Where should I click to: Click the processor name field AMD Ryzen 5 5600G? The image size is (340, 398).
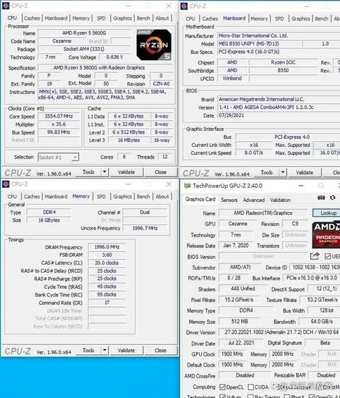coord(84,33)
